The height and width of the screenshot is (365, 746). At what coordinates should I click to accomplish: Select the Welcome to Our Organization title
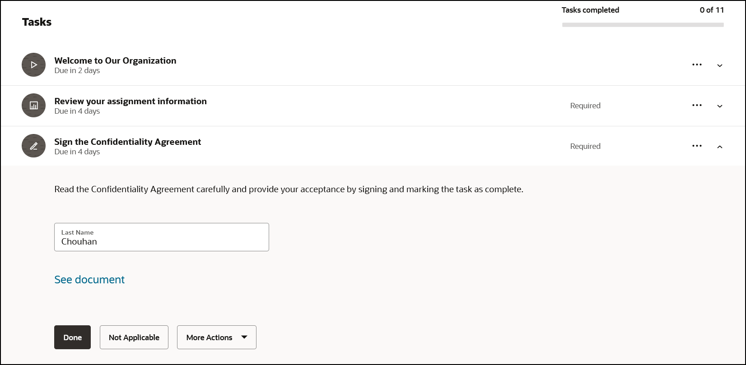pos(115,60)
